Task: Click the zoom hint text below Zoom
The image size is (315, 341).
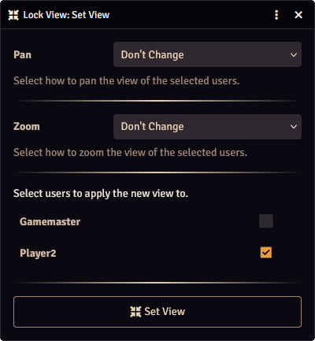Action: [130, 153]
